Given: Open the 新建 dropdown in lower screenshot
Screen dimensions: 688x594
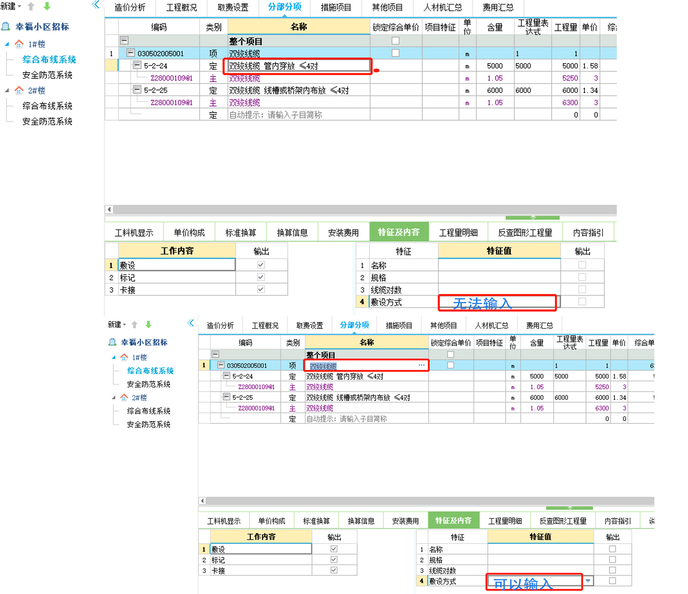Looking at the screenshot, I should [117, 325].
